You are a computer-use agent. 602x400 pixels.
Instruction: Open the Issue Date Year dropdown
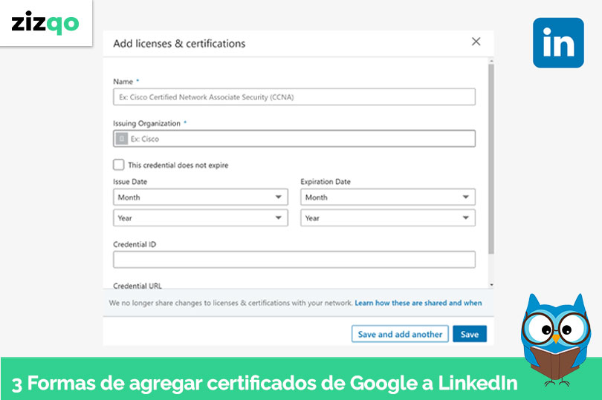[201, 218]
